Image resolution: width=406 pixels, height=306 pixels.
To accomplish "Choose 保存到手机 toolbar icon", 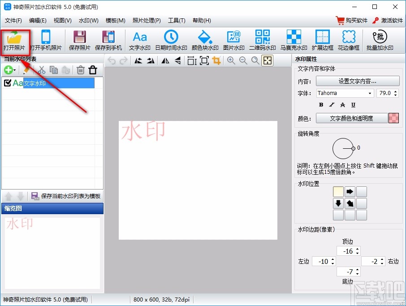I will point(108,40).
